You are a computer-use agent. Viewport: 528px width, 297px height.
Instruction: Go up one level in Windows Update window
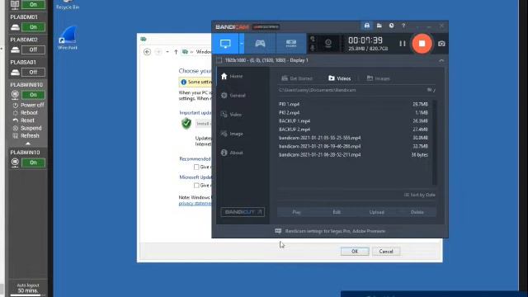click(176, 52)
